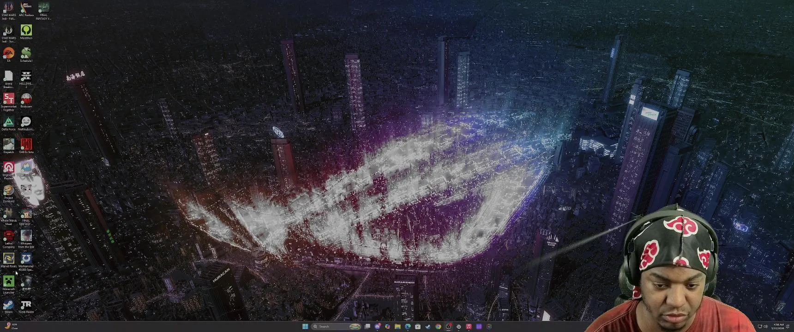The width and height of the screenshot is (794, 332).
Task: Open Steam from the taskbar
Action: click(x=428, y=326)
